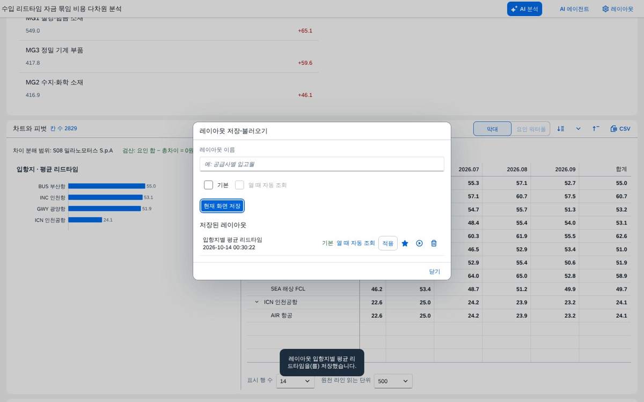Close dialog with 닫기

click(435, 272)
